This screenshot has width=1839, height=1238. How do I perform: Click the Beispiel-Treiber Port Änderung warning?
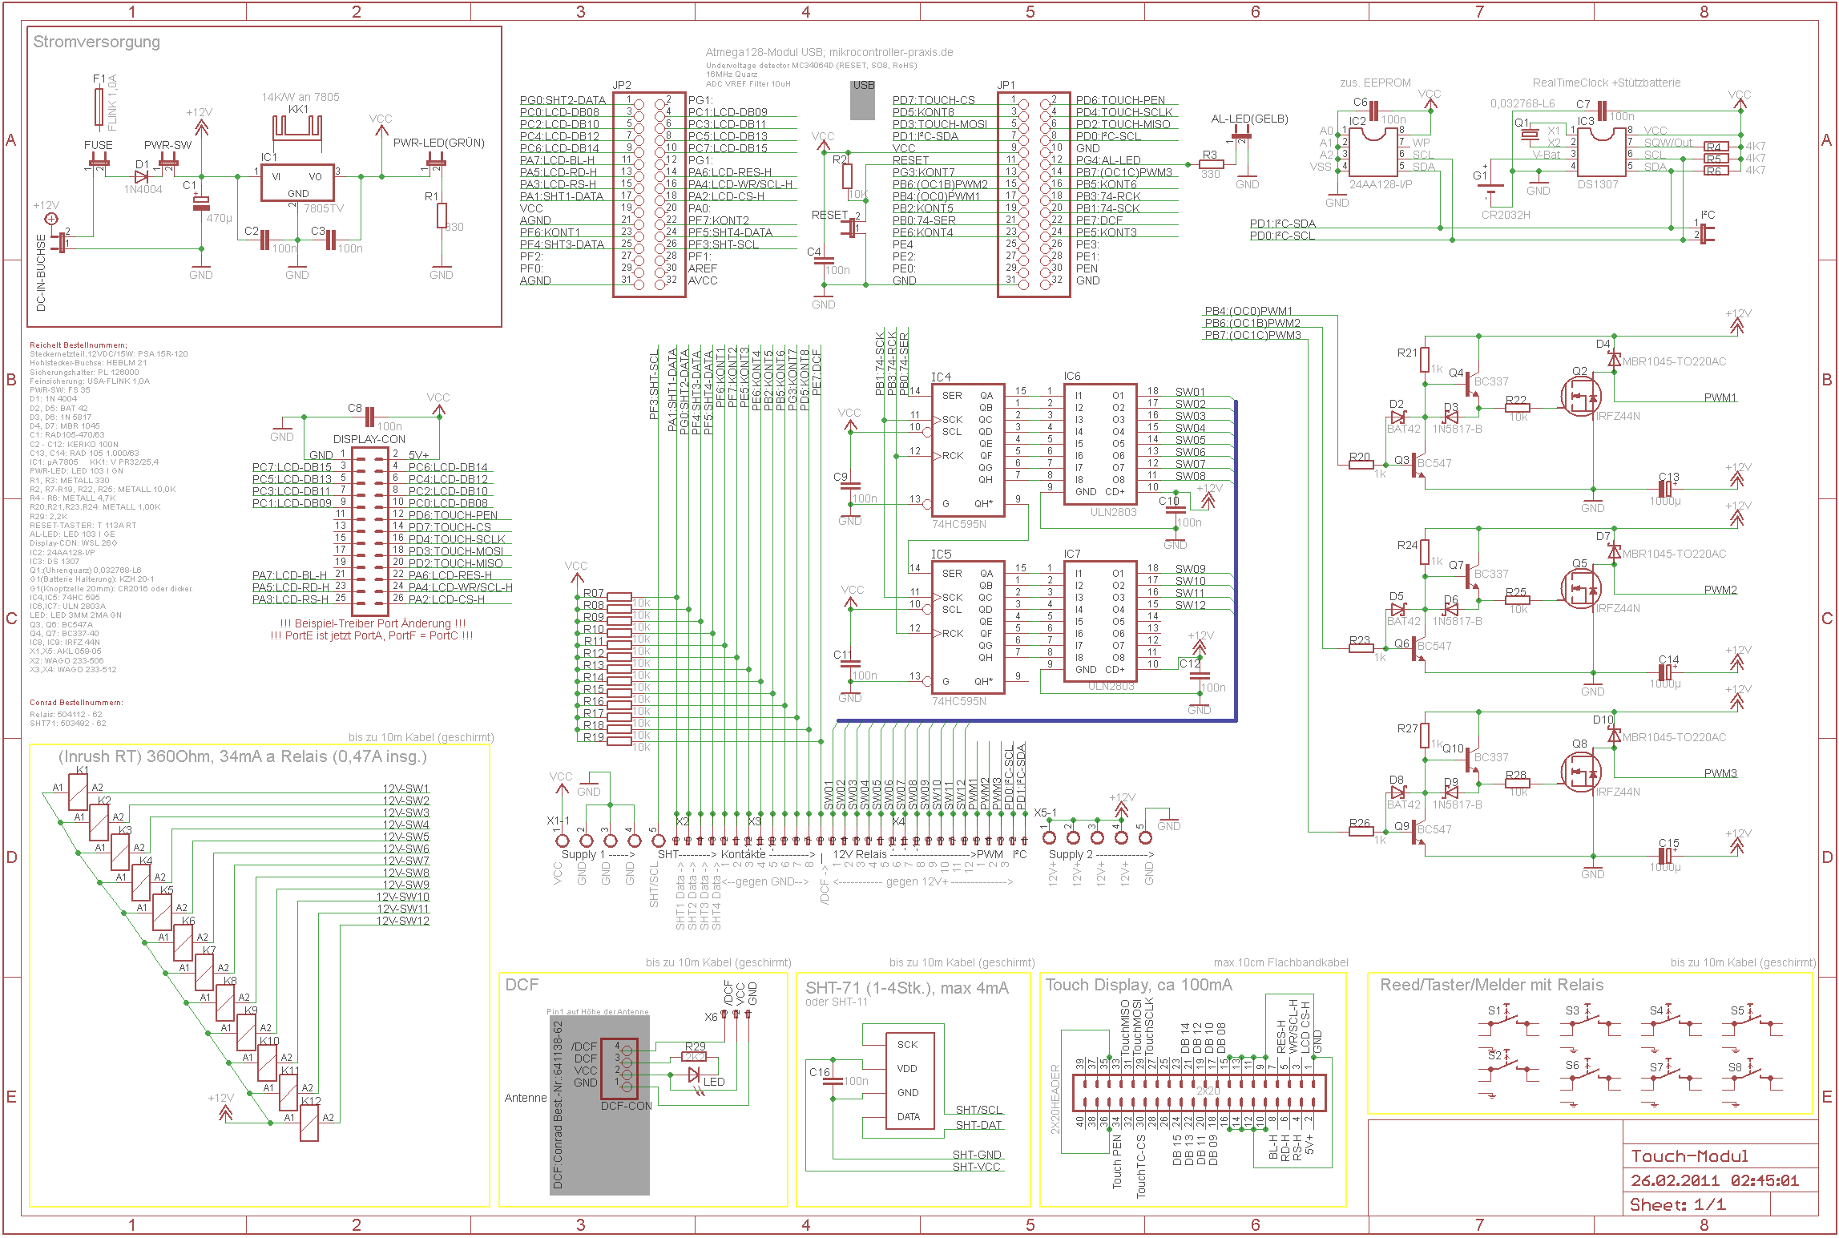(373, 623)
